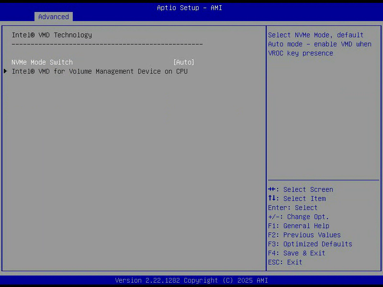The width and height of the screenshot is (383, 287).
Task: Change the [Auto] NVMe mode value
Action: tap(184, 62)
